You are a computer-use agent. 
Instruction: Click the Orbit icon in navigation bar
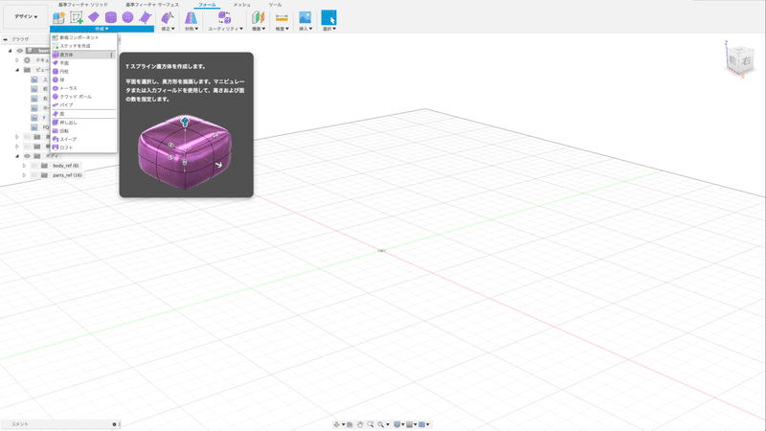point(336,424)
